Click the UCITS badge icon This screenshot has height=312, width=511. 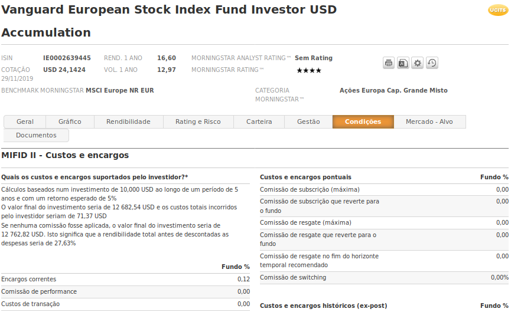(x=497, y=10)
